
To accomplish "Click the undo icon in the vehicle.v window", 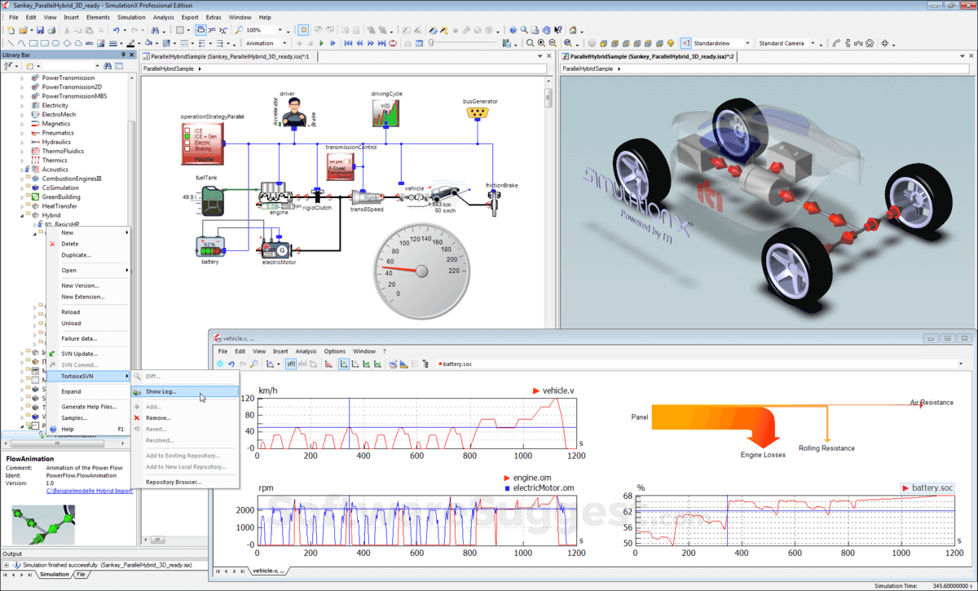I will click(x=231, y=364).
